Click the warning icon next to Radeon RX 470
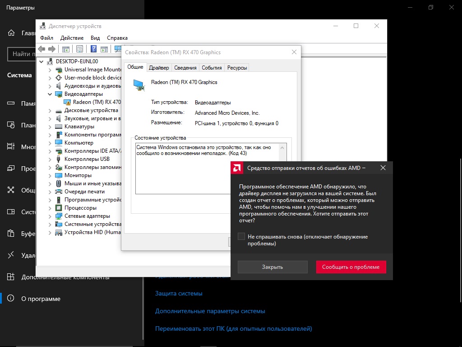 [68, 102]
